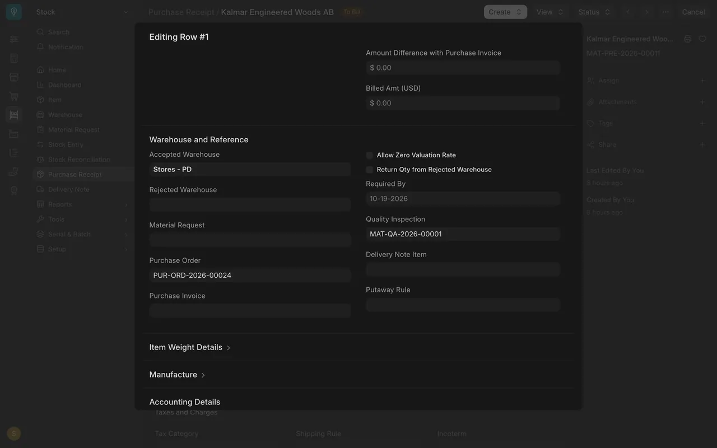The image size is (717, 448).
Task: Add an assignment with Assign plus icon
Action: pos(702,81)
